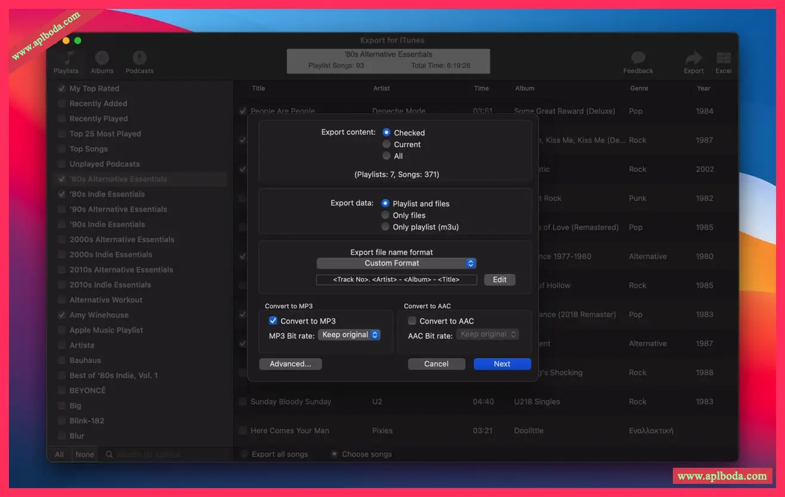This screenshot has height=497, width=785.
Task: Enable the Convert to AAC checkbox
Action: pos(412,321)
